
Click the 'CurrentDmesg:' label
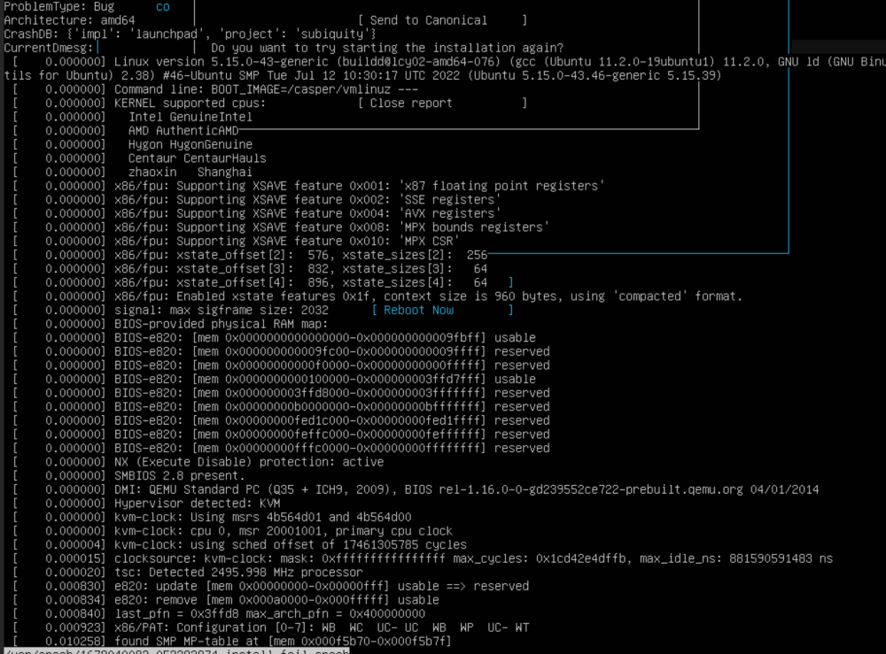click(48, 48)
